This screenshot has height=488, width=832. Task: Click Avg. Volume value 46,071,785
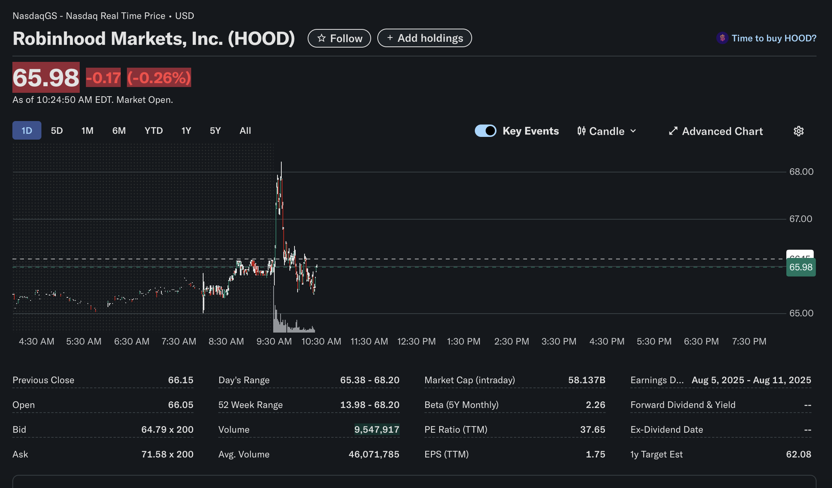(374, 454)
